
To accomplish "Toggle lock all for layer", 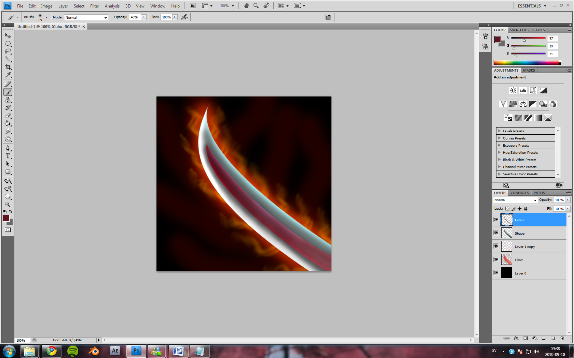I will coord(526,209).
